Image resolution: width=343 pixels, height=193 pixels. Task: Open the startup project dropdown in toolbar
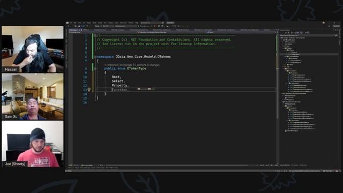point(126,26)
